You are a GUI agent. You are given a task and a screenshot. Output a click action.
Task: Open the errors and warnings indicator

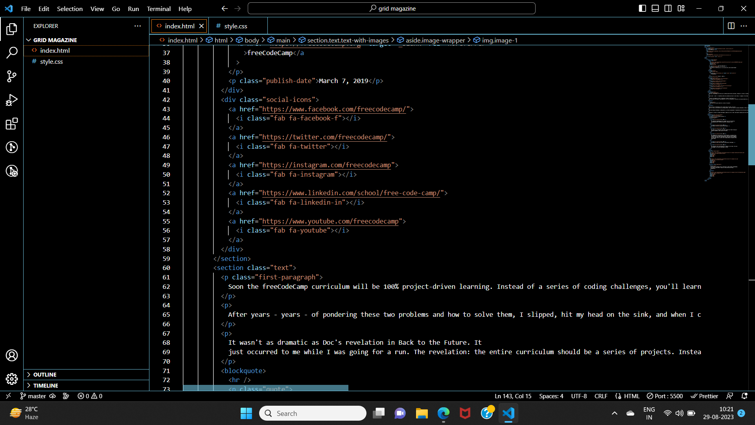89,396
